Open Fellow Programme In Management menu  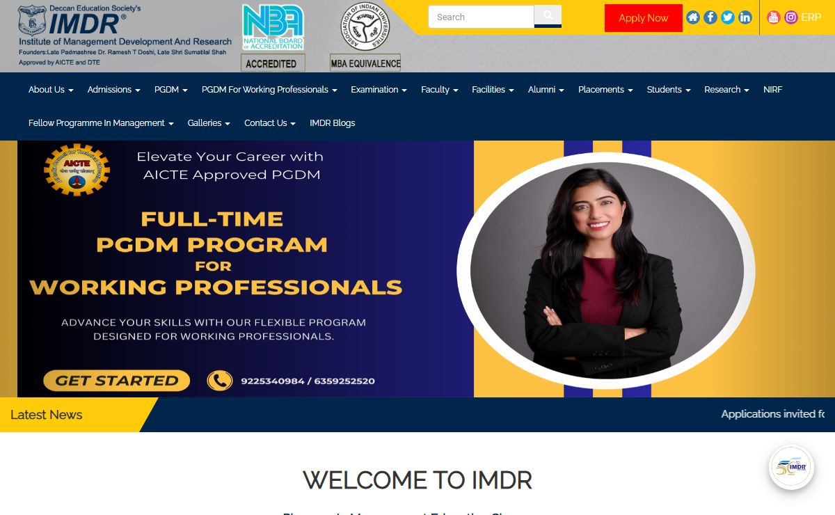tap(101, 123)
